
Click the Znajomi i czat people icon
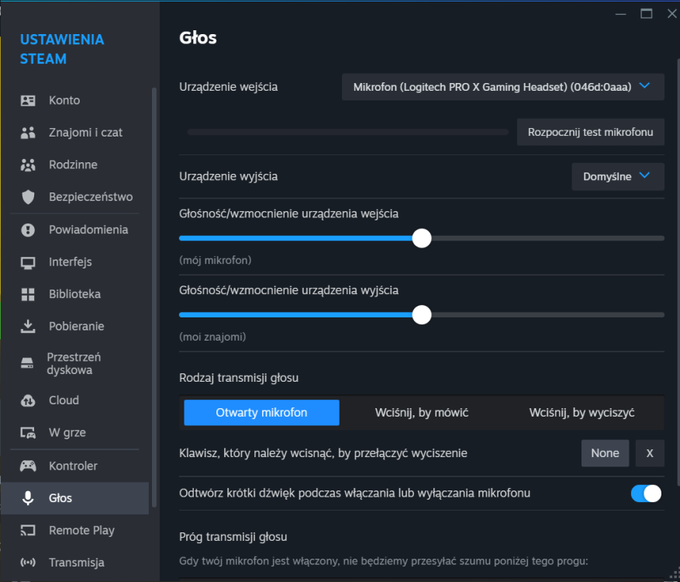pos(28,133)
